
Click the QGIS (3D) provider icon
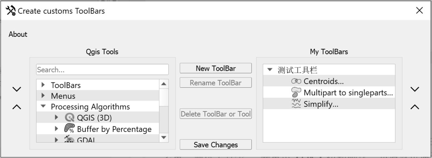coord(69,118)
